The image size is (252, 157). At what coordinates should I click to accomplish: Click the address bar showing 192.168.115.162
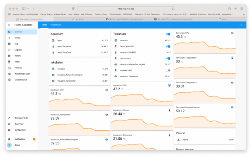[x=126, y=9]
